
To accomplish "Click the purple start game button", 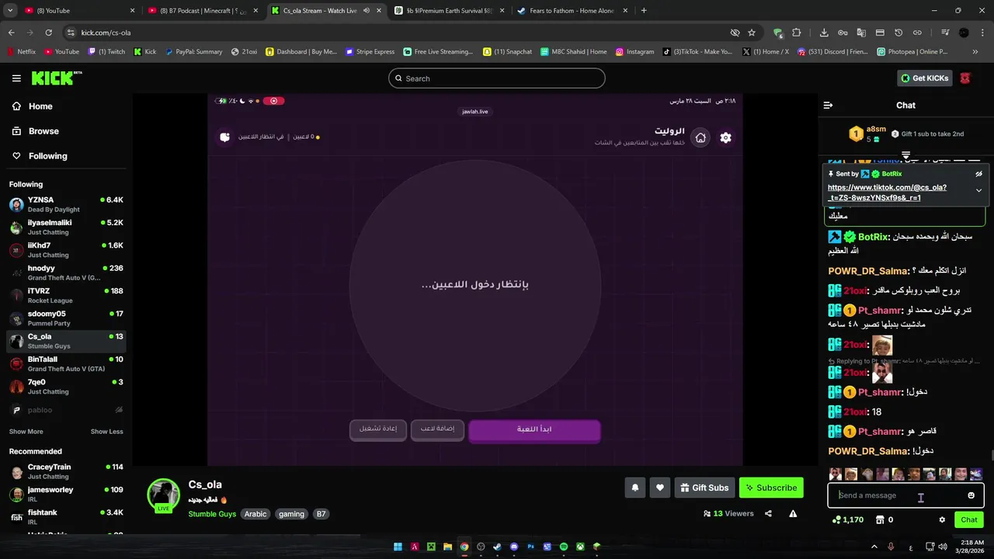I will [534, 429].
